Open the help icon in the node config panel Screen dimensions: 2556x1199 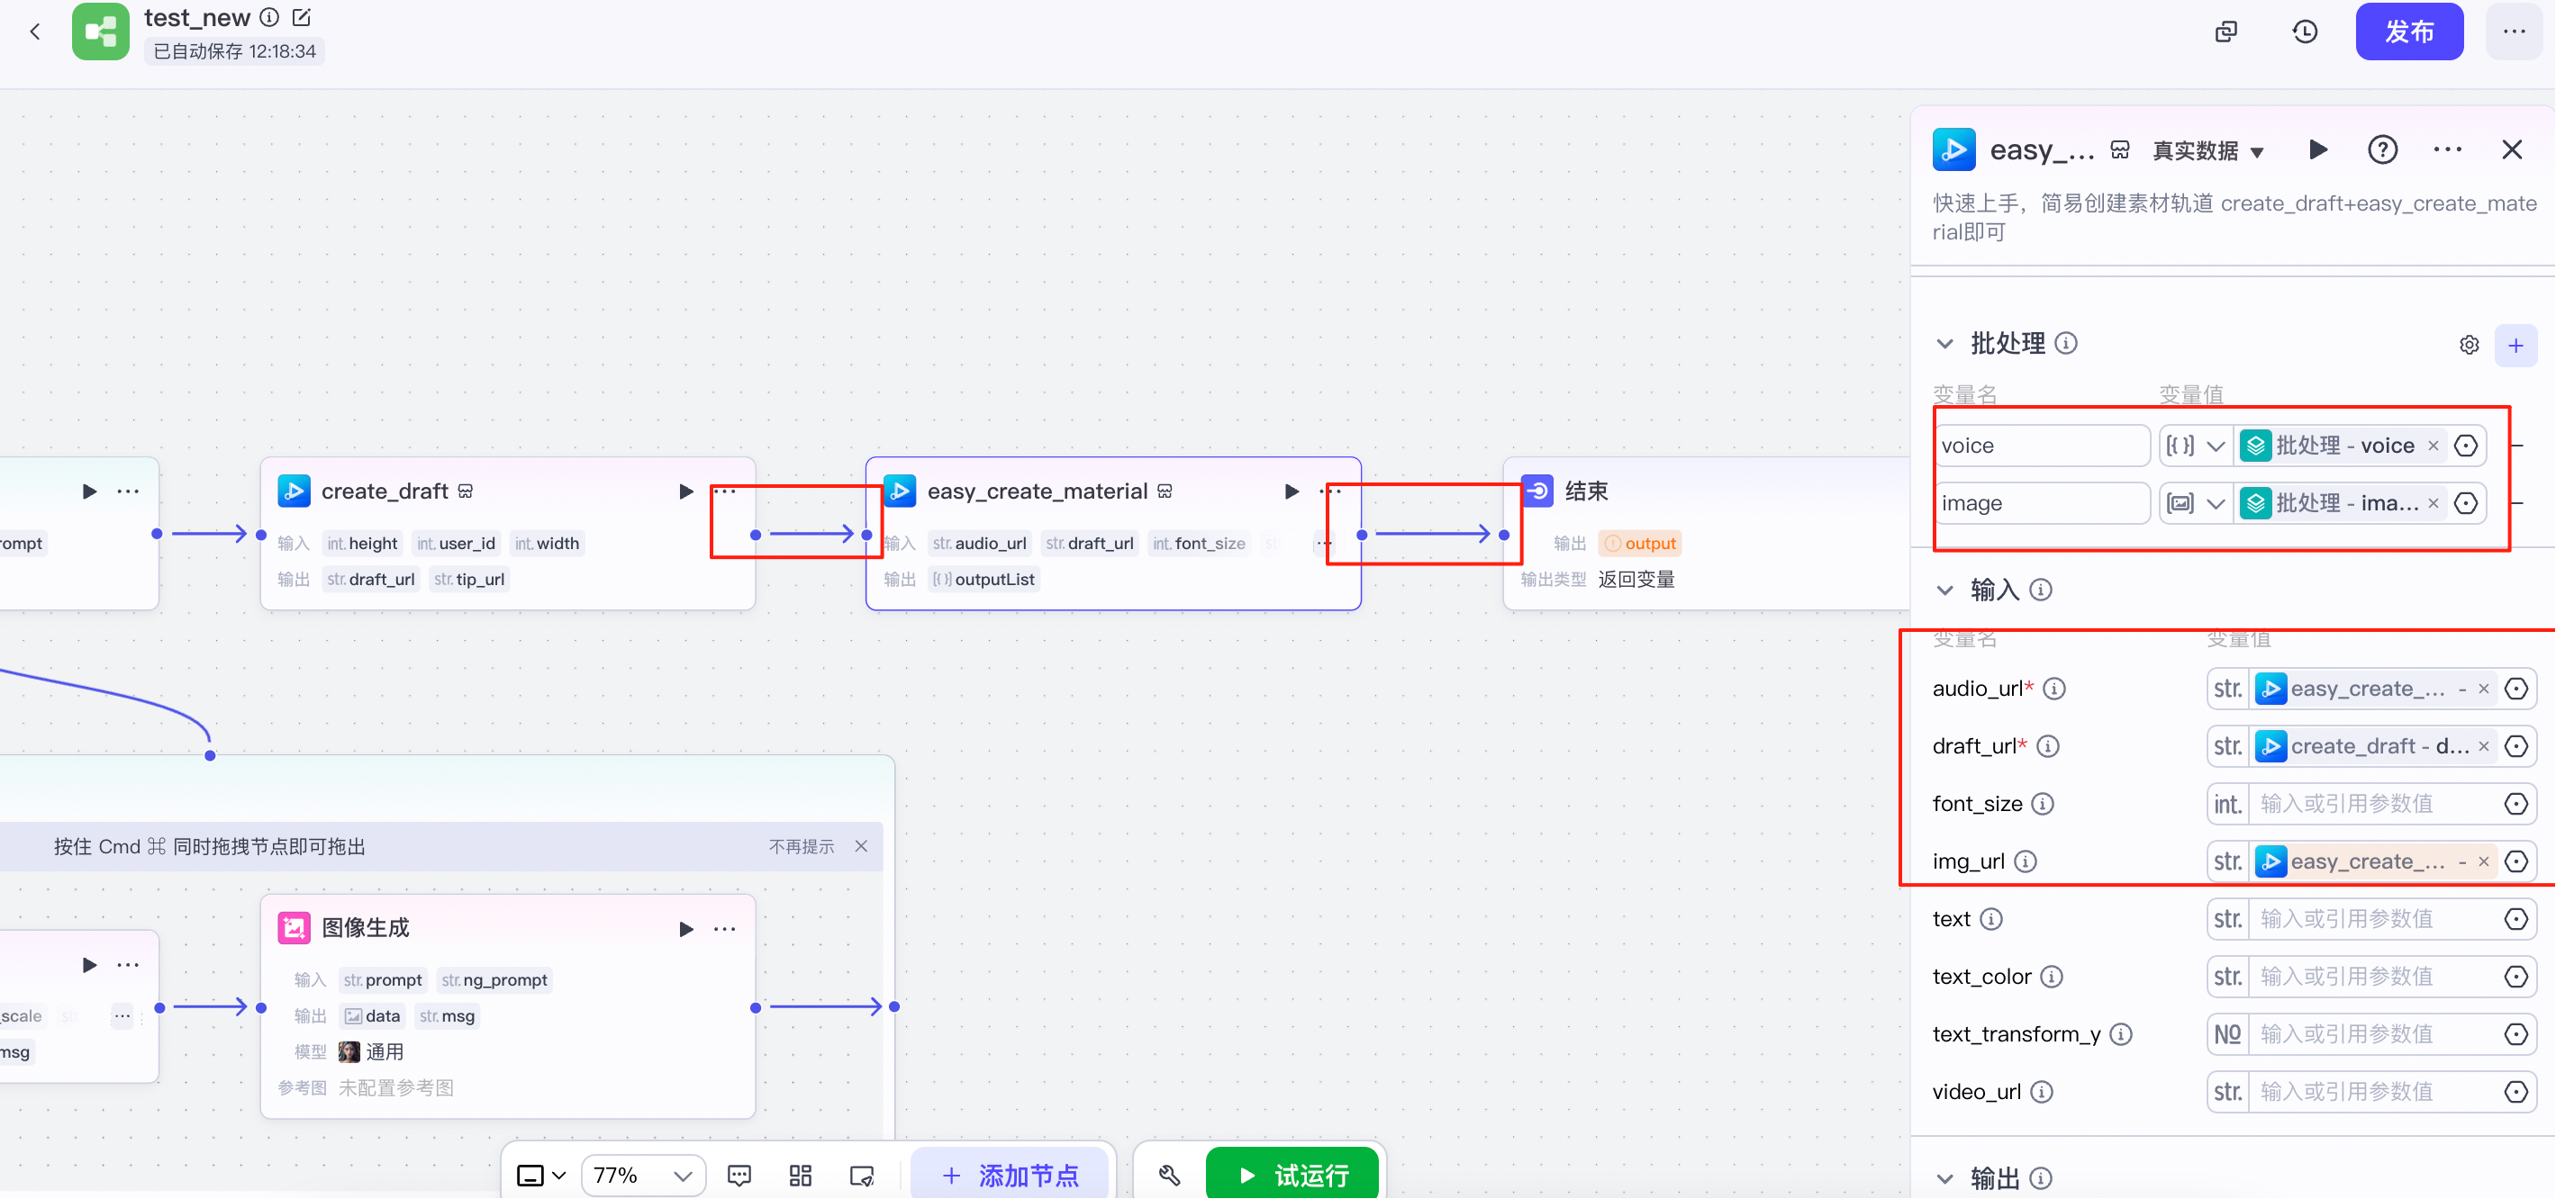pyautogui.click(x=2383, y=149)
